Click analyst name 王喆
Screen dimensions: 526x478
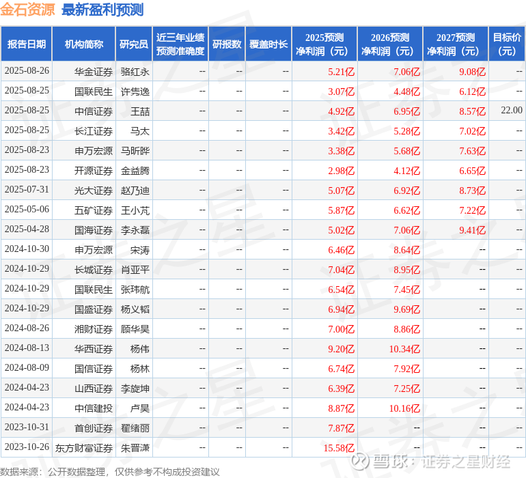140,111
